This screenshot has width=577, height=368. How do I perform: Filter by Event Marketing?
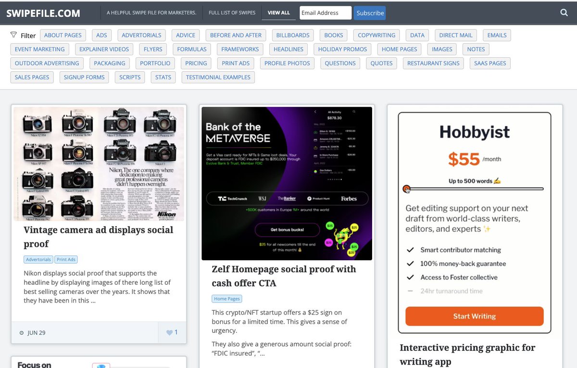40,49
